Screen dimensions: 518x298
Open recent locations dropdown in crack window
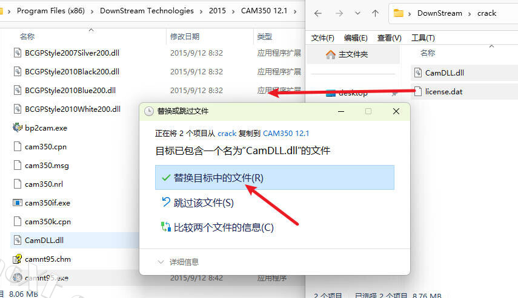pyautogui.click(x=357, y=13)
